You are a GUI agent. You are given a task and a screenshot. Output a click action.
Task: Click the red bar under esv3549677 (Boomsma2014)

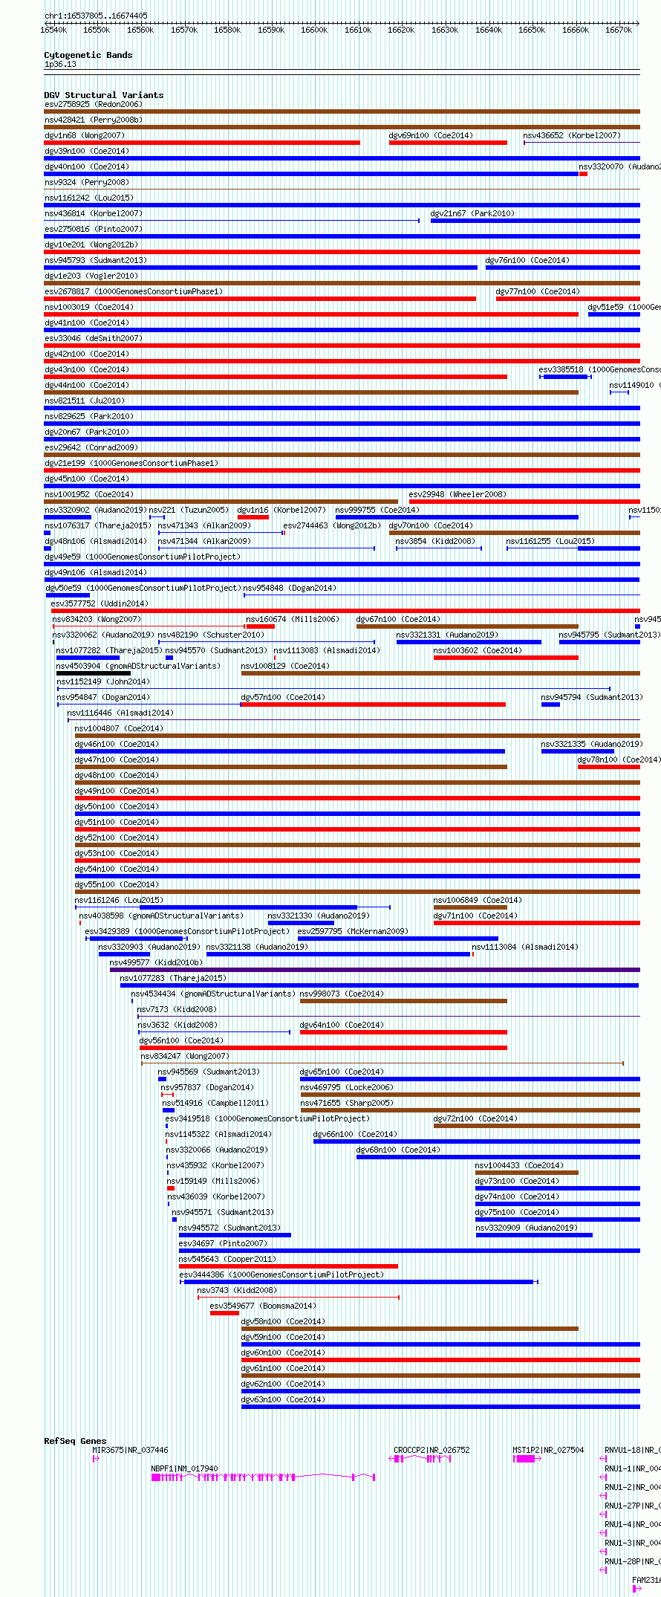click(x=224, y=1313)
